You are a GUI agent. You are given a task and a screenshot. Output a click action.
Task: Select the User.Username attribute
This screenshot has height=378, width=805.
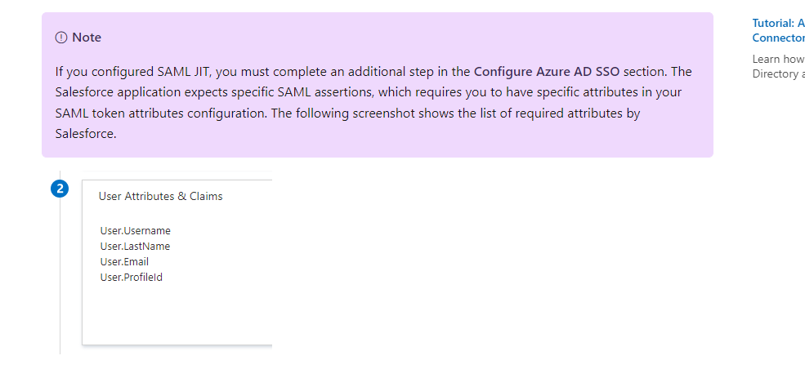point(135,231)
